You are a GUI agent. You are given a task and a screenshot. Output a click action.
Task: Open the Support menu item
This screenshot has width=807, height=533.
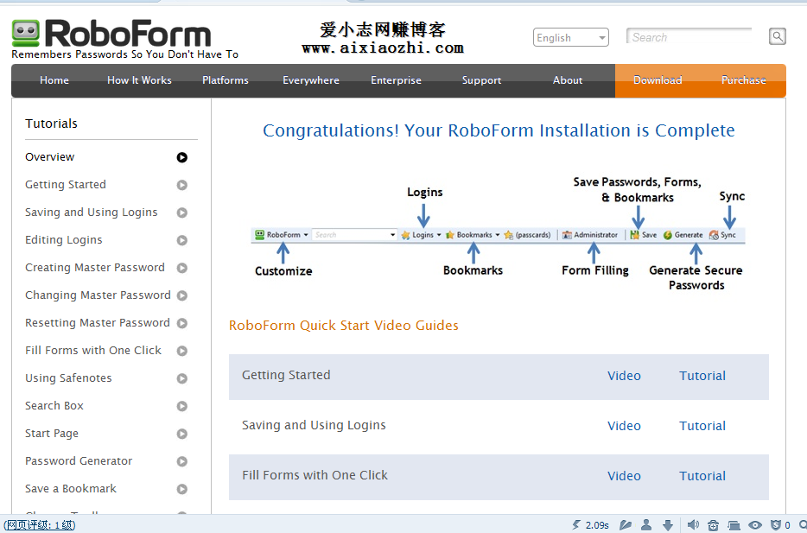click(481, 80)
